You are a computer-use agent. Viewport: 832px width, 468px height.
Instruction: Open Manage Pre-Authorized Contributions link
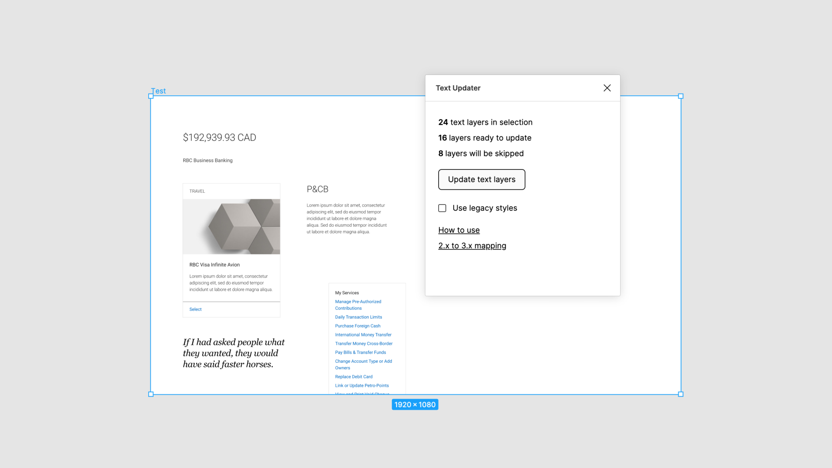coord(358,305)
